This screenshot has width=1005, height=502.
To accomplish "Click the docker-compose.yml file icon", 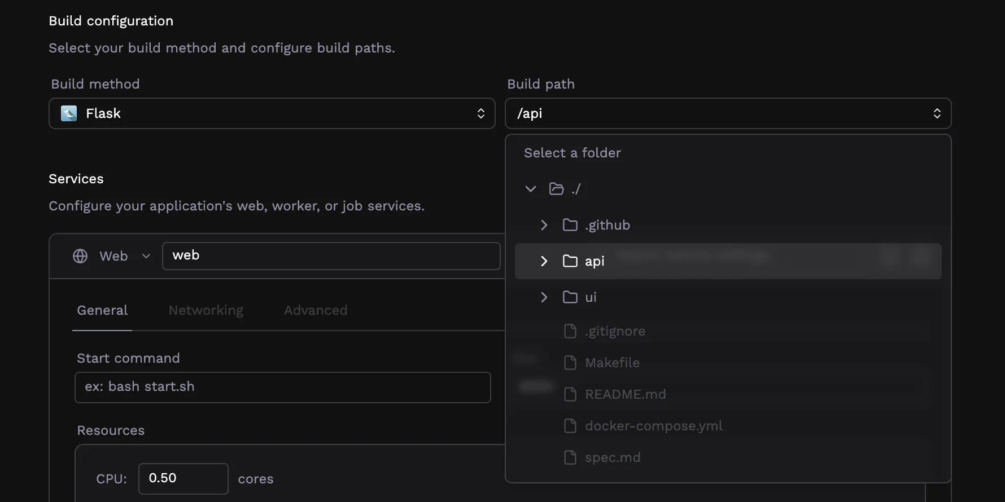I will (x=570, y=426).
